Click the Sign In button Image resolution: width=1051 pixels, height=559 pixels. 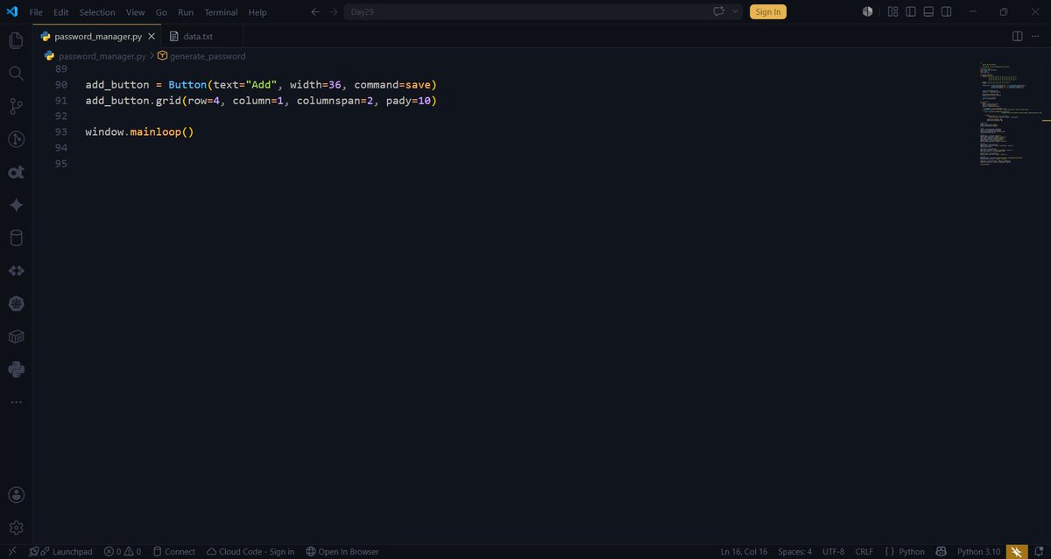[768, 12]
